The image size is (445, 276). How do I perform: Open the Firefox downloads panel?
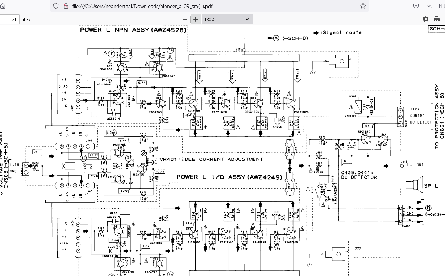click(x=429, y=6)
